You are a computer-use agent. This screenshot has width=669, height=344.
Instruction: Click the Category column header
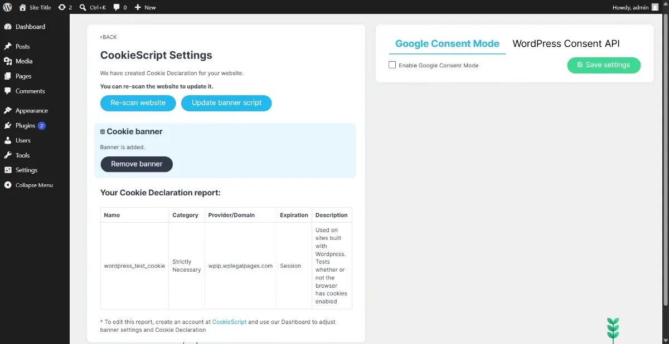(187, 215)
